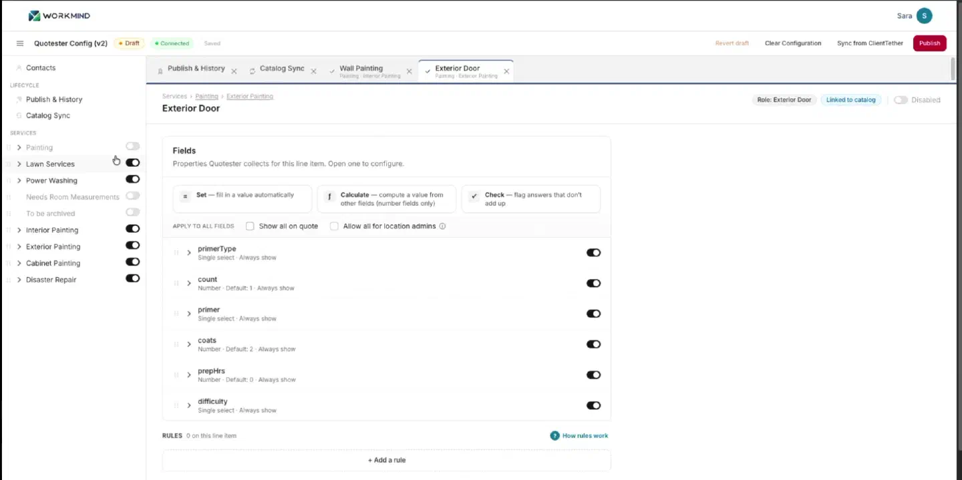Open Contacts in the sidebar
This screenshot has height=480, width=962.
(x=41, y=68)
